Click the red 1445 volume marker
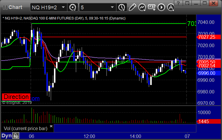Image resolution: width=222 pixels, height=140 pixels. (208, 121)
